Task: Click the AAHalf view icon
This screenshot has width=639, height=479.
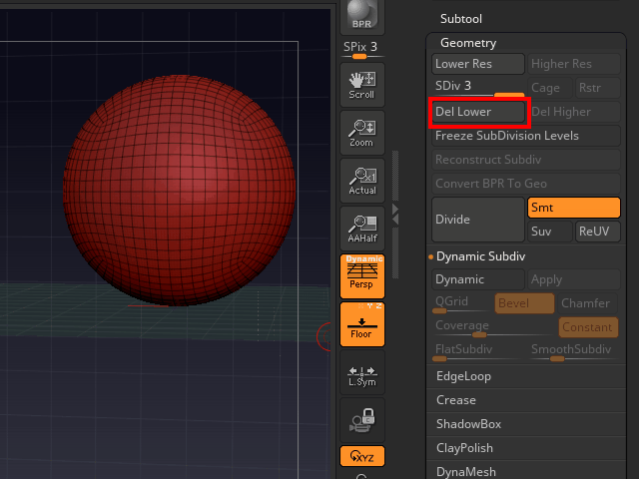Action: [361, 228]
